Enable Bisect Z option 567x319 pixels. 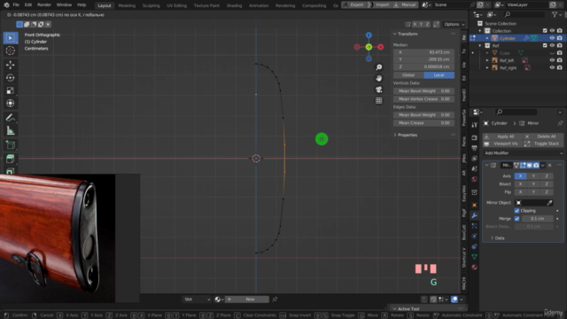(547, 184)
